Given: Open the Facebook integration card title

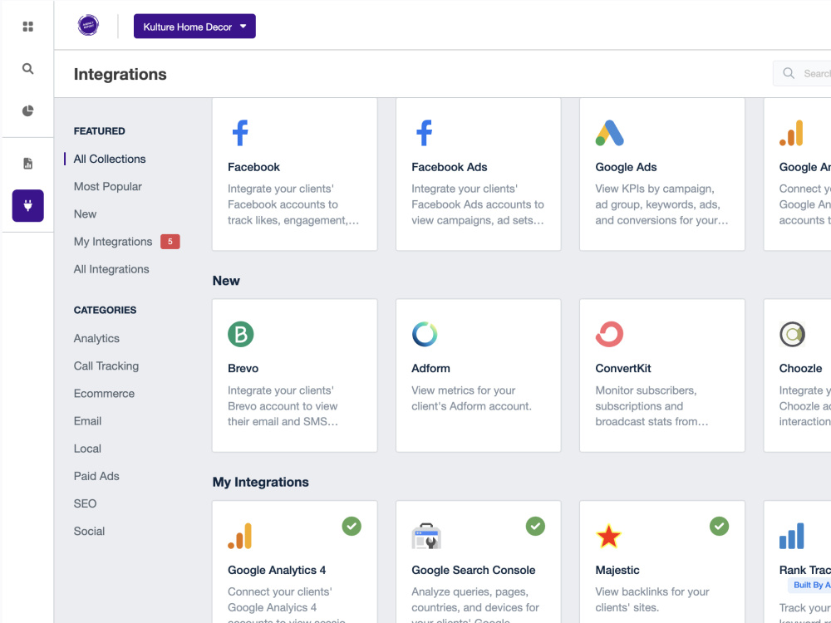Looking at the screenshot, I should pyautogui.click(x=253, y=167).
